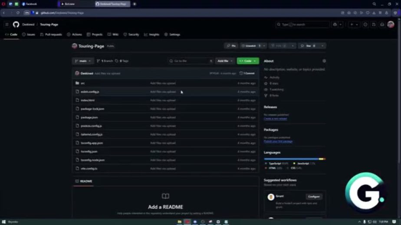This screenshot has width=401, height=225.
Task: Select the Pull requests tab
Action: pyautogui.click(x=51, y=35)
